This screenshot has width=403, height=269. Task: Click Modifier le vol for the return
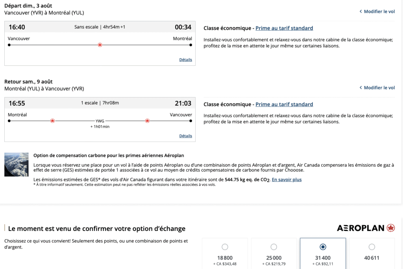379,88
